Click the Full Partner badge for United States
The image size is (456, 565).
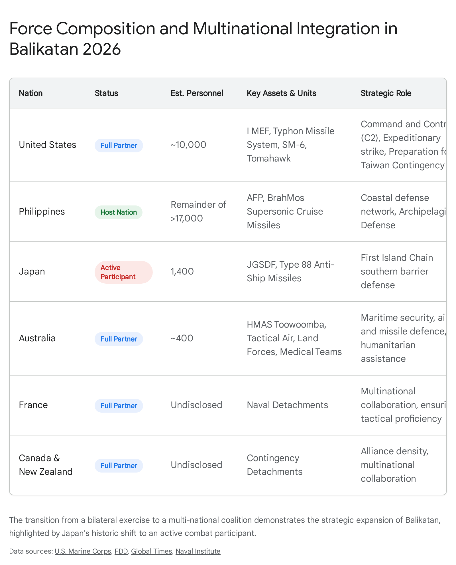point(119,146)
